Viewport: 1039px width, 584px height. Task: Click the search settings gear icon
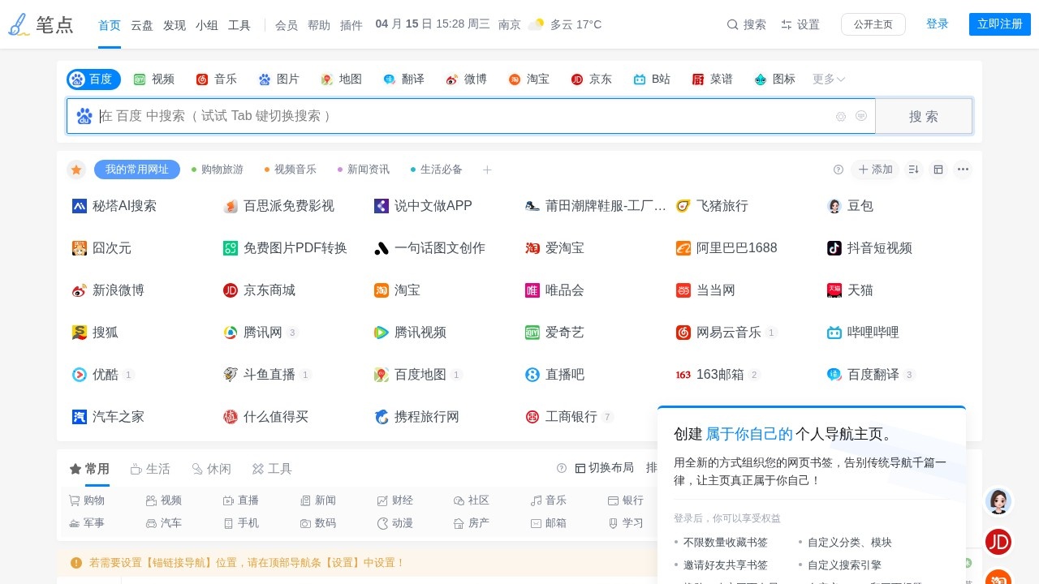pyautogui.click(x=841, y=117)
